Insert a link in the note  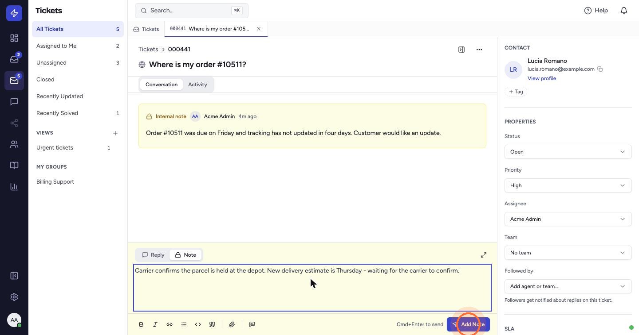pos(170,324)
